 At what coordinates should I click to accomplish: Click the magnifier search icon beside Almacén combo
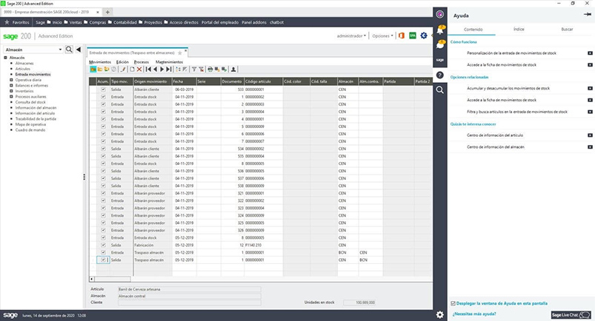69,50
